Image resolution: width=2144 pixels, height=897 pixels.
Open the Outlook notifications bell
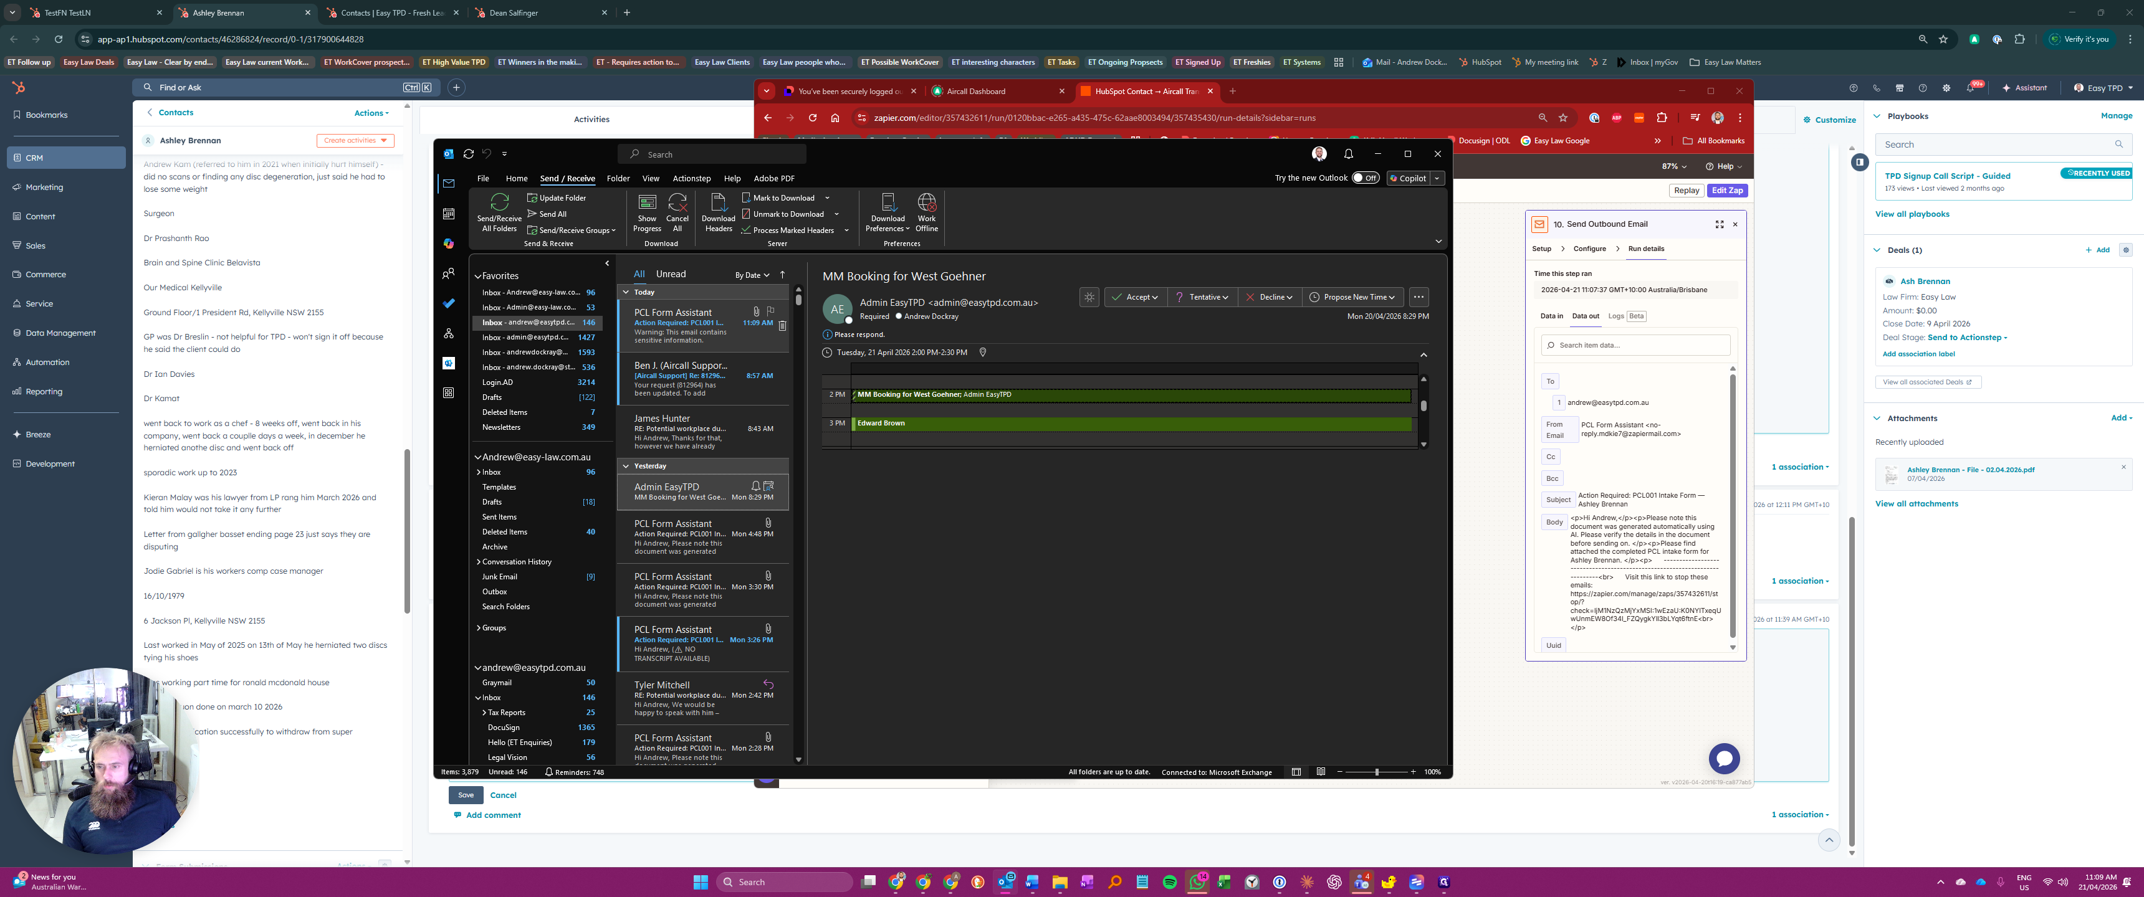point(1348,154)
